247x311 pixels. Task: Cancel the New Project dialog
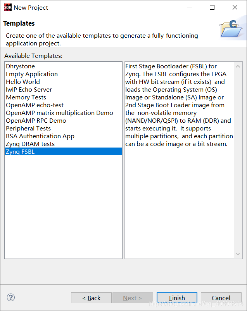[x=221, y=298]
